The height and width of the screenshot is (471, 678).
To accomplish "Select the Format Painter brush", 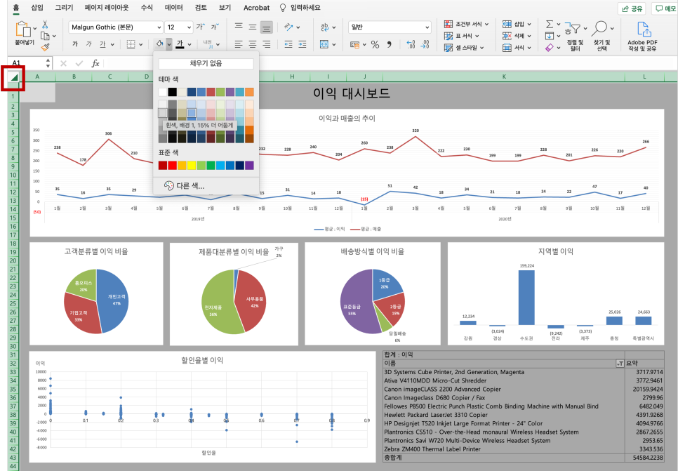I will 45,47.
